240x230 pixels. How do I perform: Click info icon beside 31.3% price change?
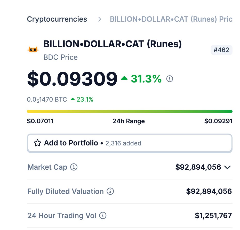[170, 79]
